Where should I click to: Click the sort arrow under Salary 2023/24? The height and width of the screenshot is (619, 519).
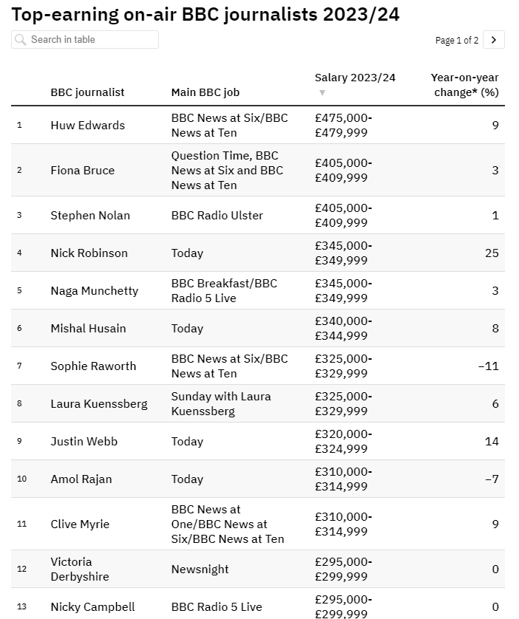pyautogui.click(x=322, y=93)
